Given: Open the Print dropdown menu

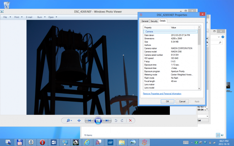Looking at the screenshot, I should coord(18,17).
